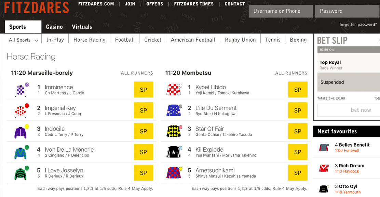The height and width of the screenshot is (197, 380).
Task: Click Kyoei Libido's red checkered silk icon
Action: click(174, 90)
